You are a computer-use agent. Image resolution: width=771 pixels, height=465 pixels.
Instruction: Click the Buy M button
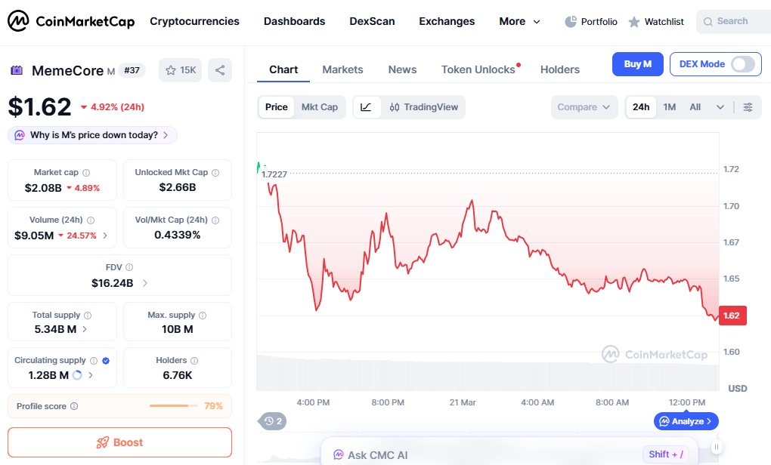(637, 64)
